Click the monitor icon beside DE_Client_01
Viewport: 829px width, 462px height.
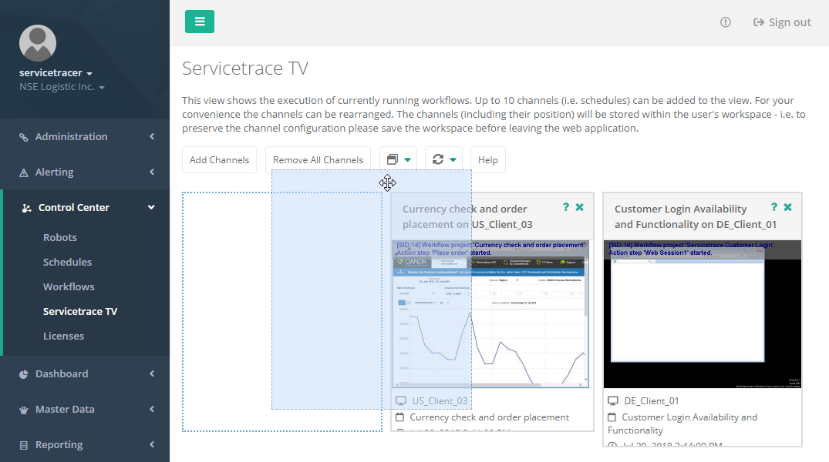[613, 401]
